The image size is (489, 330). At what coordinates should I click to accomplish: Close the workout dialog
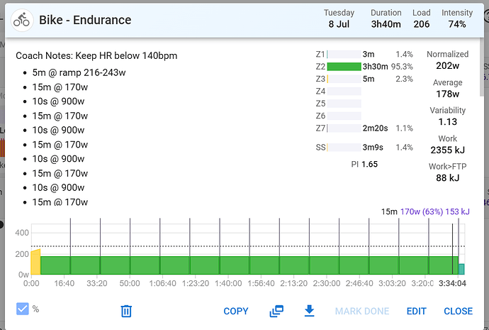point(458,311)
